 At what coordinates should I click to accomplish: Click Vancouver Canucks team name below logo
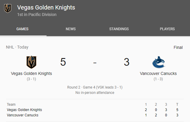(x=158, y=73)
